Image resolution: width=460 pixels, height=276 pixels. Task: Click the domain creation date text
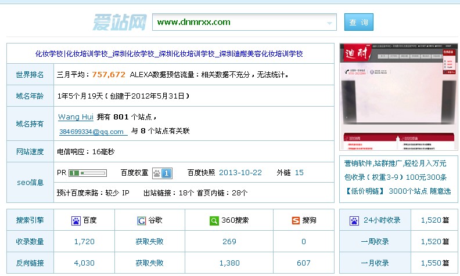point(147,96)
